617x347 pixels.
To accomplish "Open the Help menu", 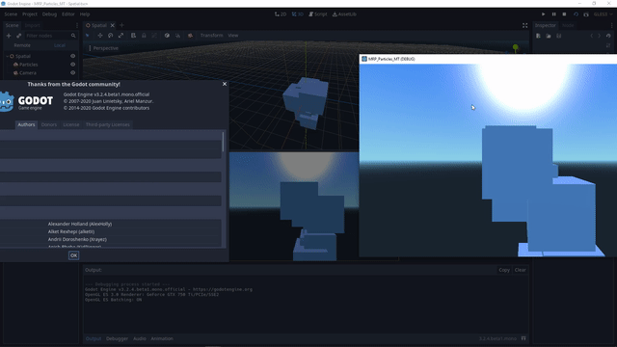I will coord(85,14).
